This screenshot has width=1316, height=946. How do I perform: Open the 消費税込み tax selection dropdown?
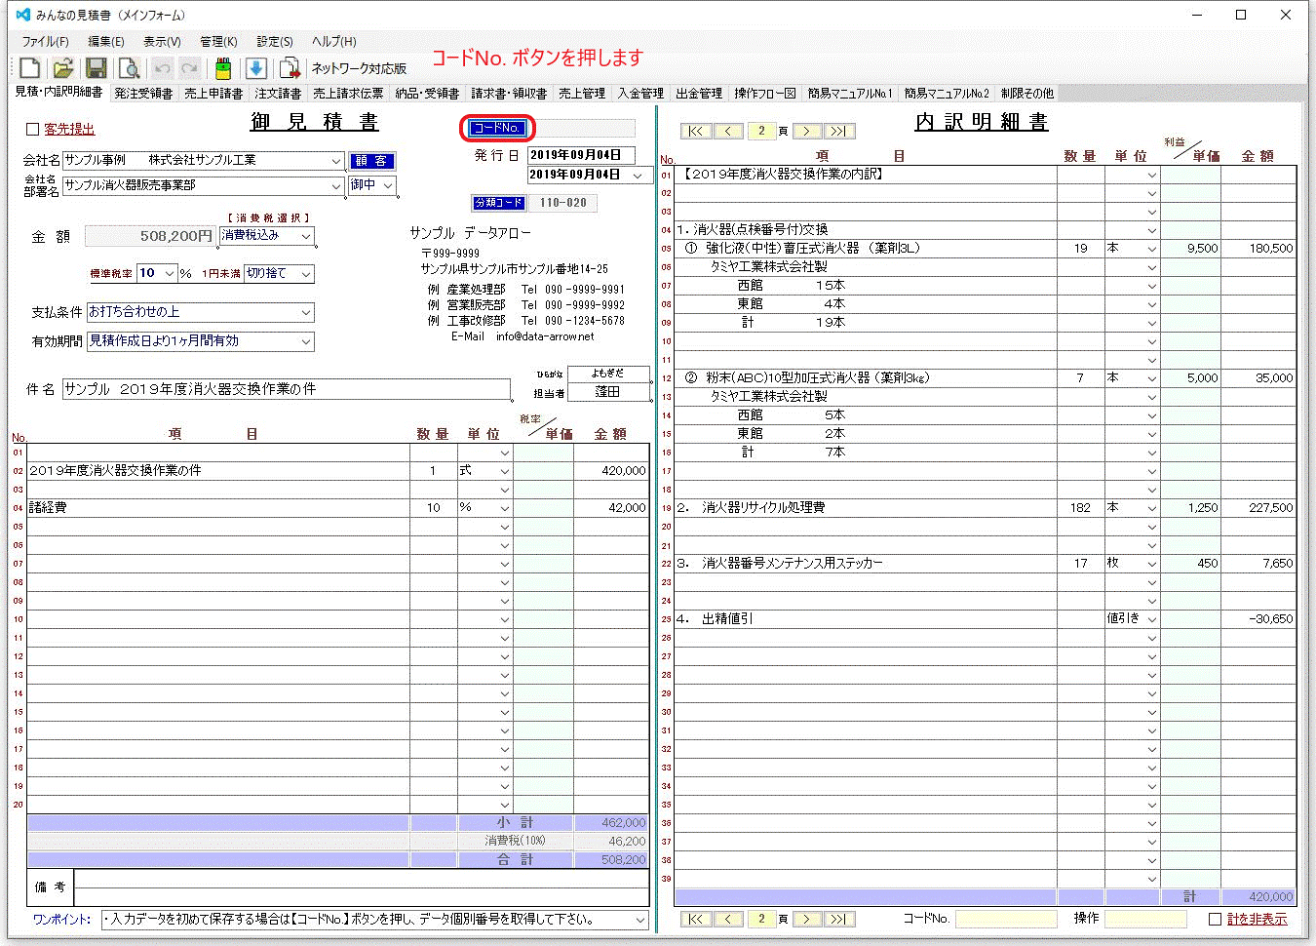point(306,236)
